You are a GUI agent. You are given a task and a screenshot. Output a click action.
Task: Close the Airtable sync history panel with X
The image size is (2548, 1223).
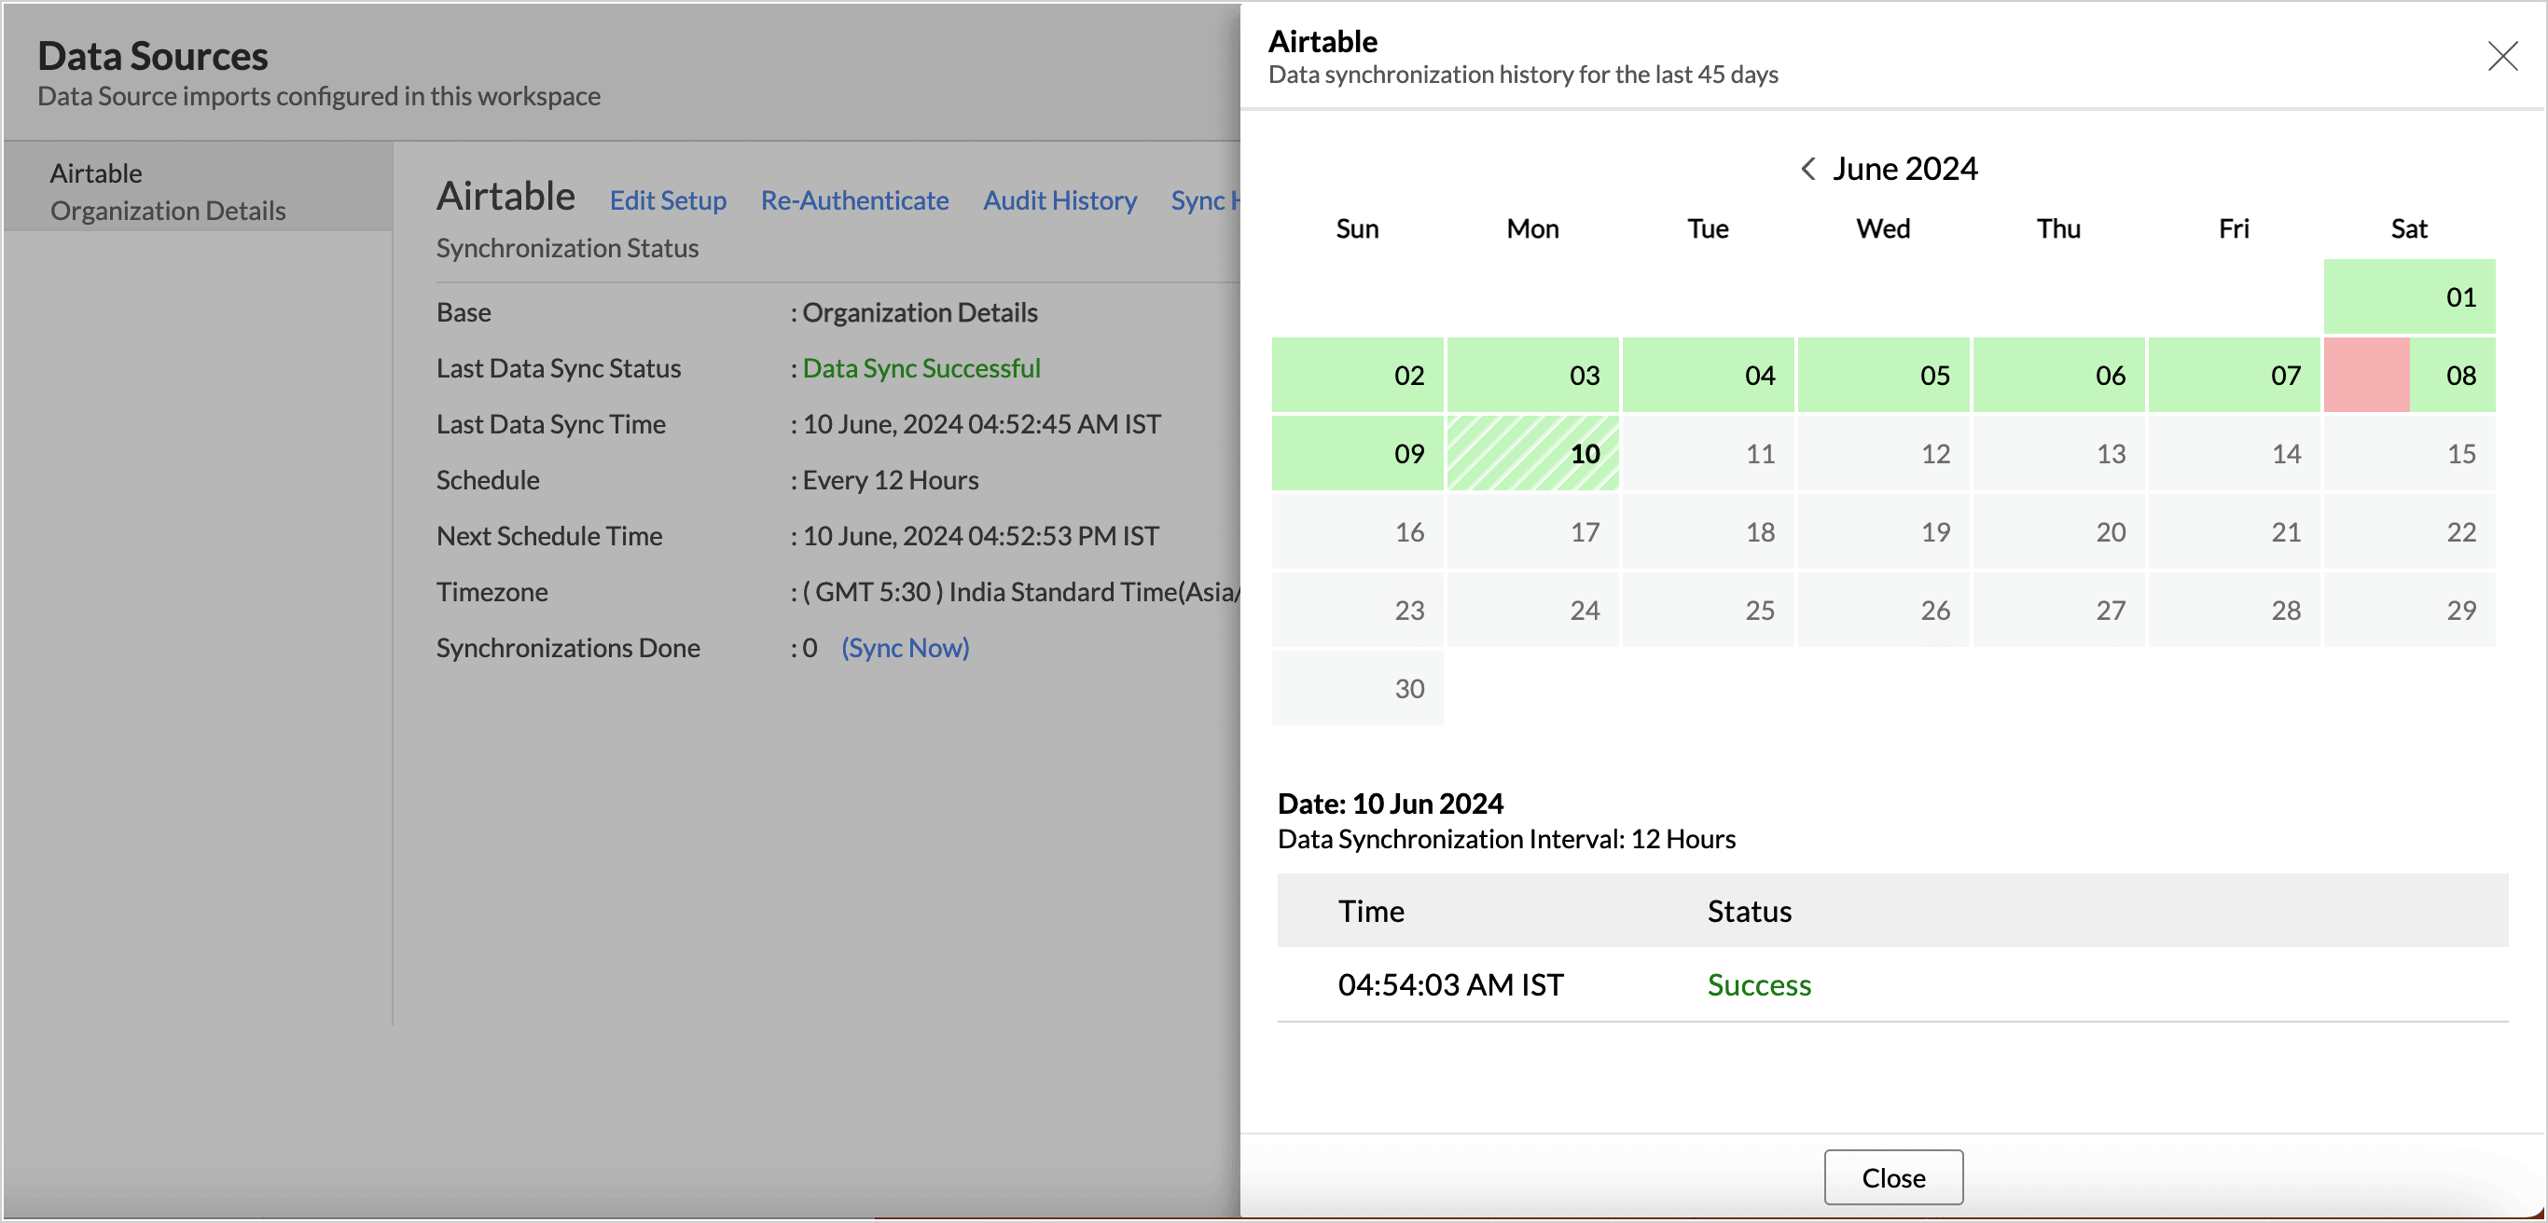pos(2501,55)
